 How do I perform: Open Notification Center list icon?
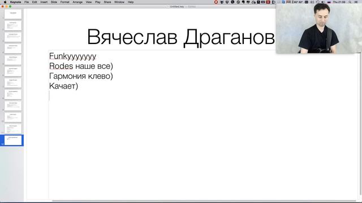356,2
